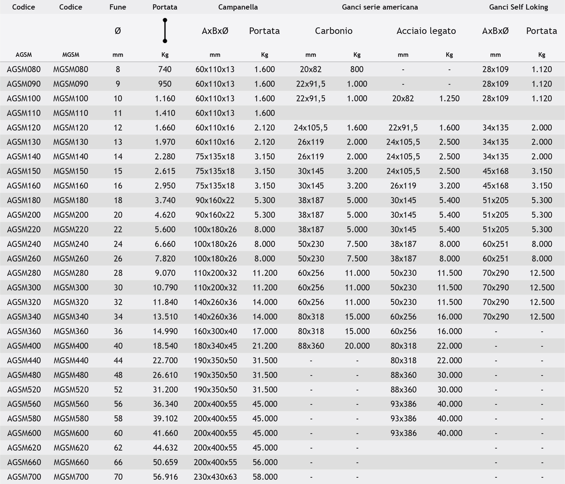Image resolution: width=565 pixels, height=484 pixels.
Task: Select the Campanella column header
Action: pyautogui.click(x=238, y=7)
